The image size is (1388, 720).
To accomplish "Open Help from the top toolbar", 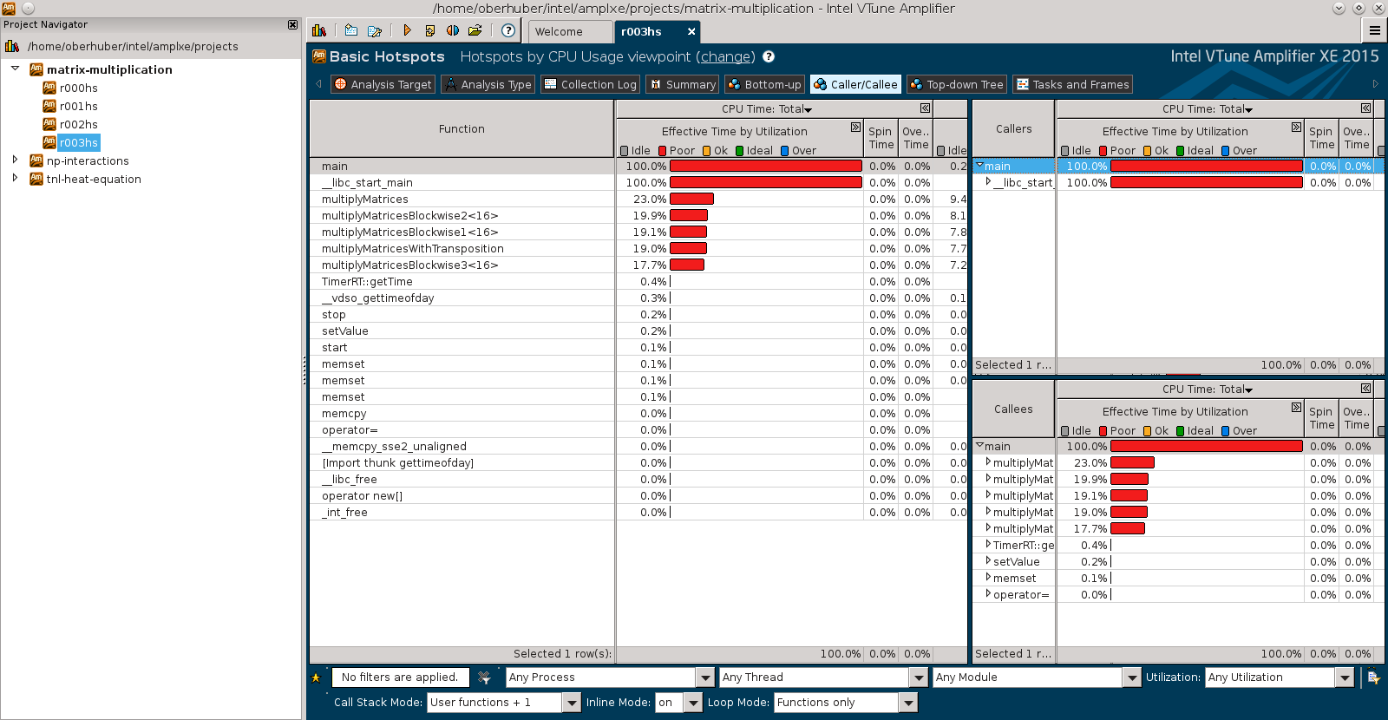I will [x=508, y=30].
